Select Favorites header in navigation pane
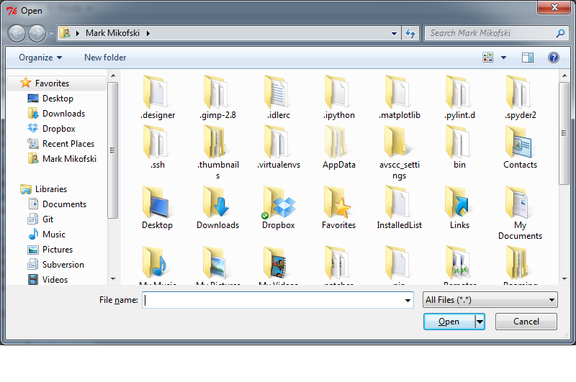The image size is (576, 382). [x=57, y=83]
